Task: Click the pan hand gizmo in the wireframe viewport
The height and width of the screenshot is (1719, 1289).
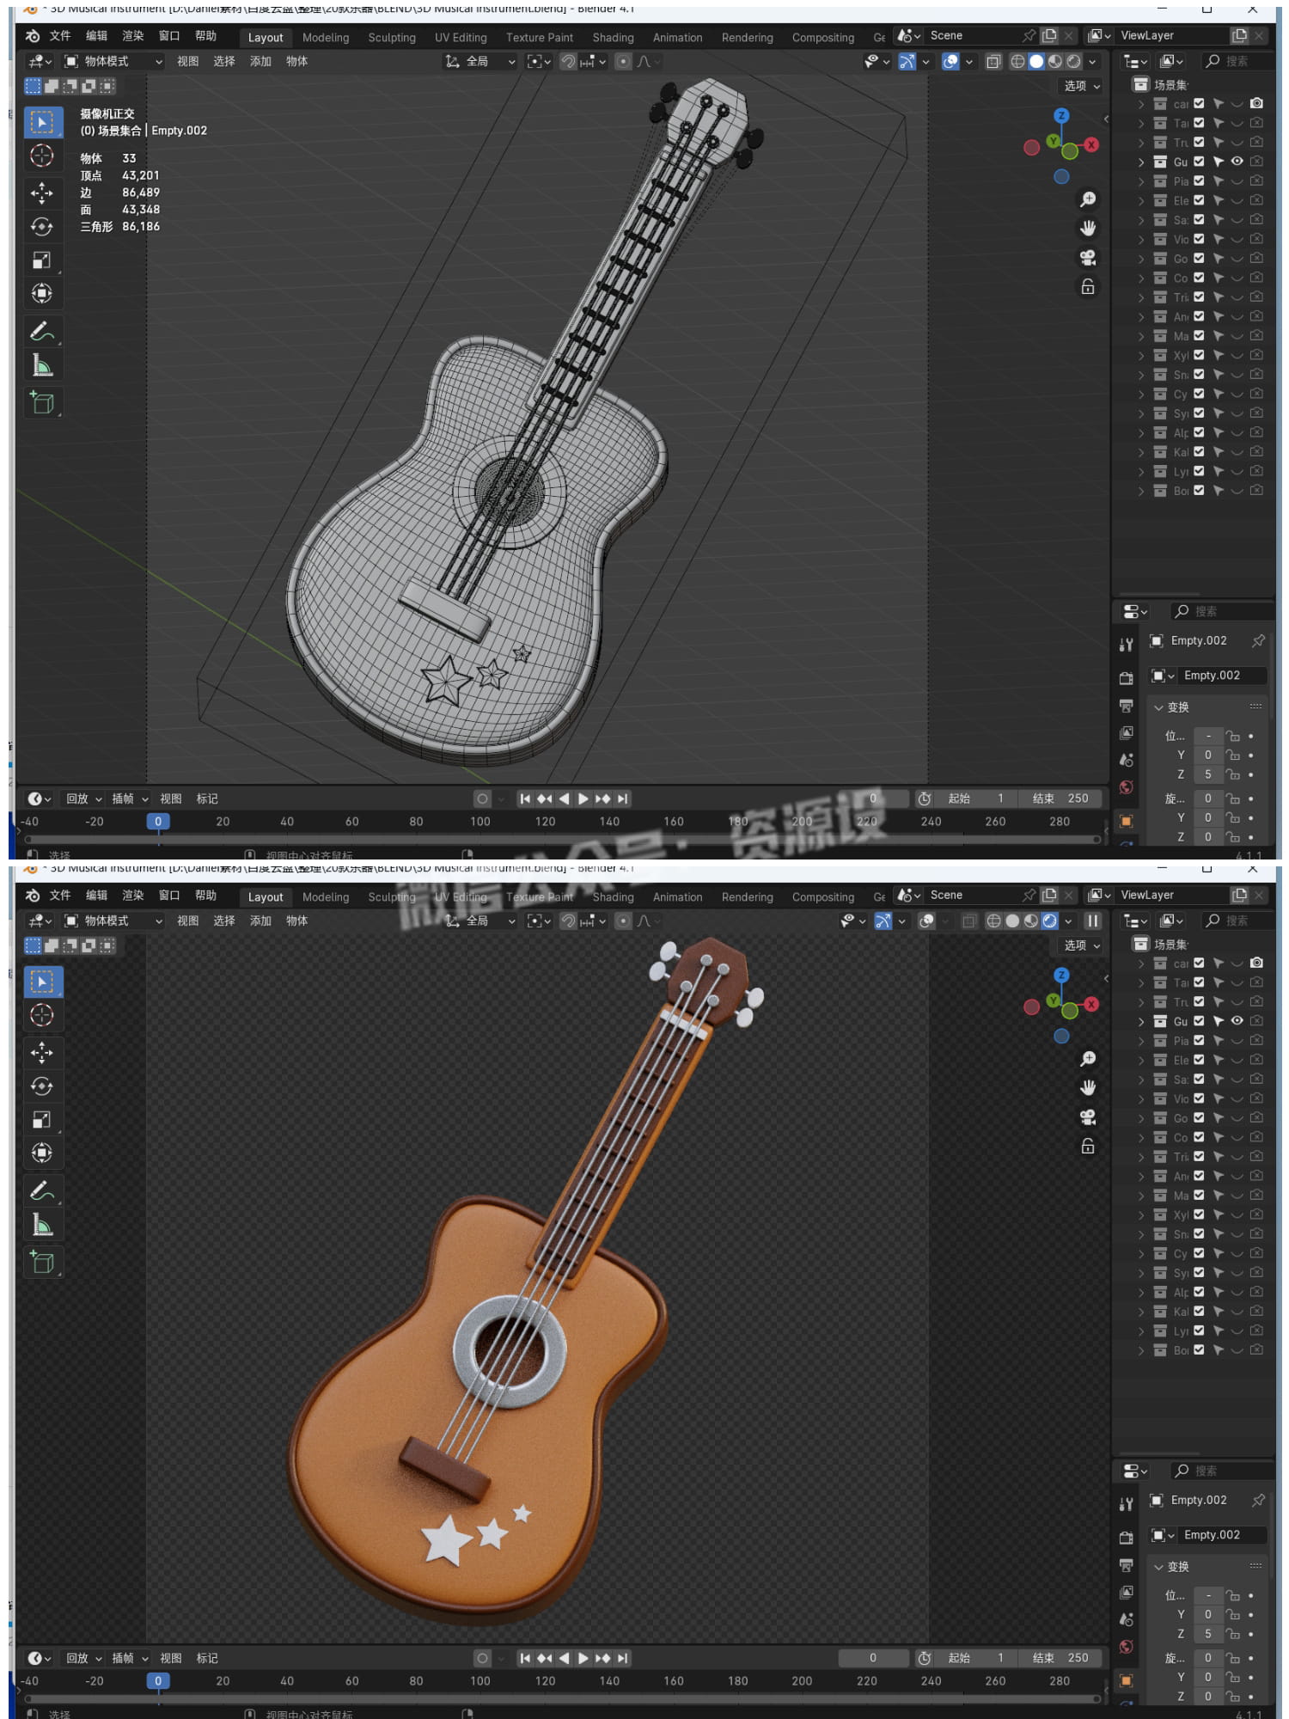Action: tap(1088, 228)
